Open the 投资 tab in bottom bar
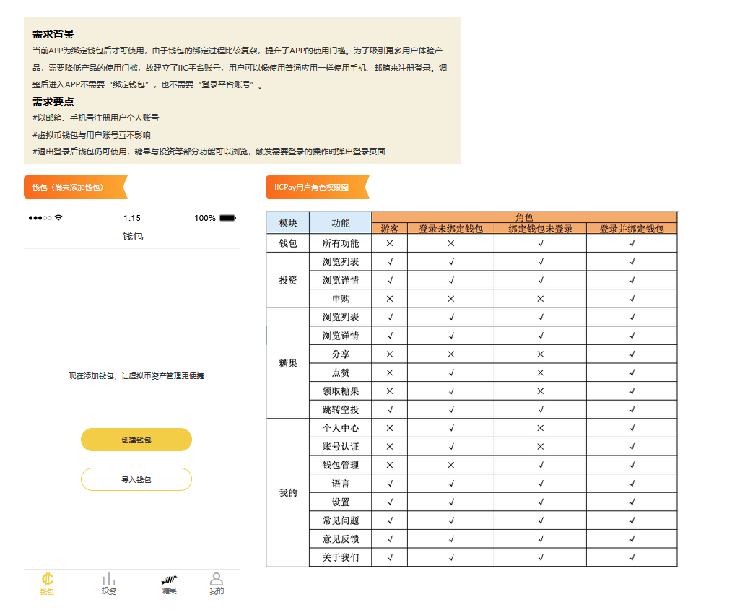Screen dimensions: 732x615 click(x=109, y=584)
